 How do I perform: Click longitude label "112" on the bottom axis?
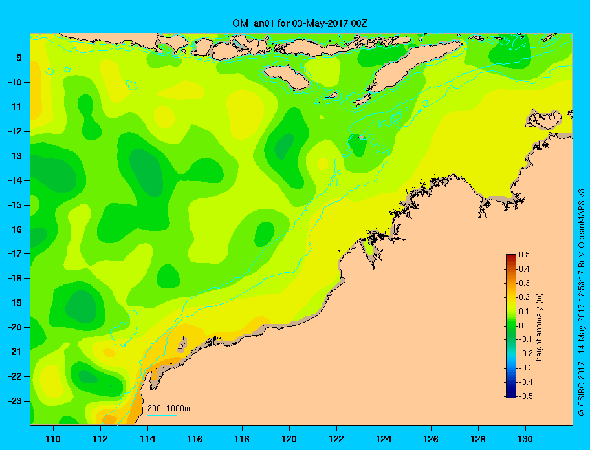coord(100,439)
